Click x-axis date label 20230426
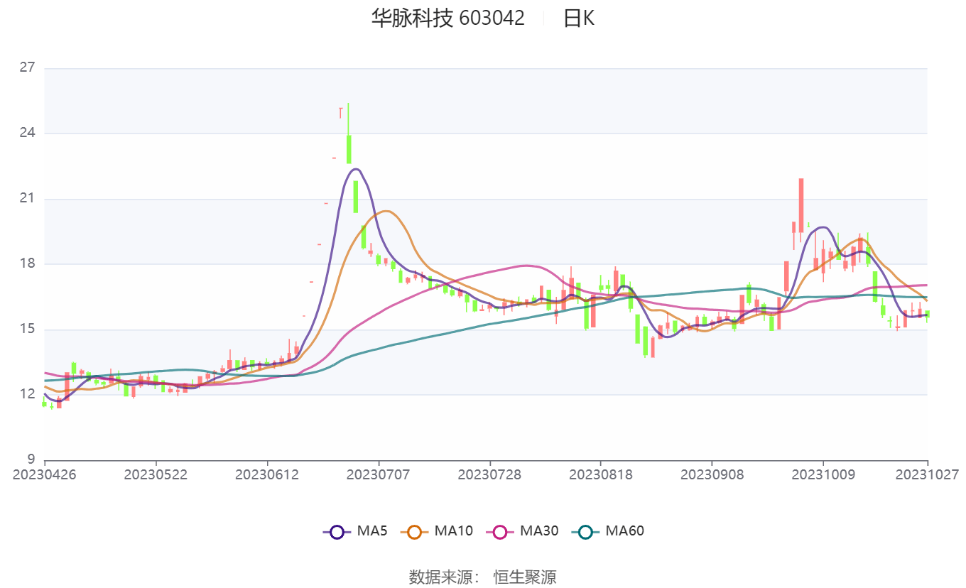 45,474
